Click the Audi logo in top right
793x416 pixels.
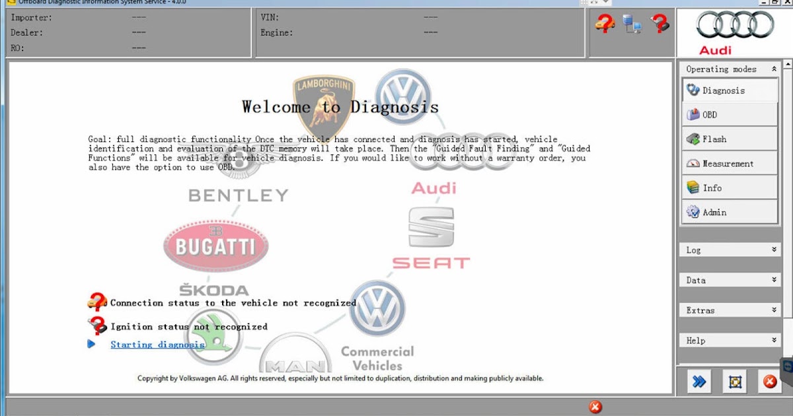click(x=734, y=33)
